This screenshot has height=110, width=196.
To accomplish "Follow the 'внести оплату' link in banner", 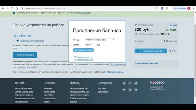I will [85, 13].
